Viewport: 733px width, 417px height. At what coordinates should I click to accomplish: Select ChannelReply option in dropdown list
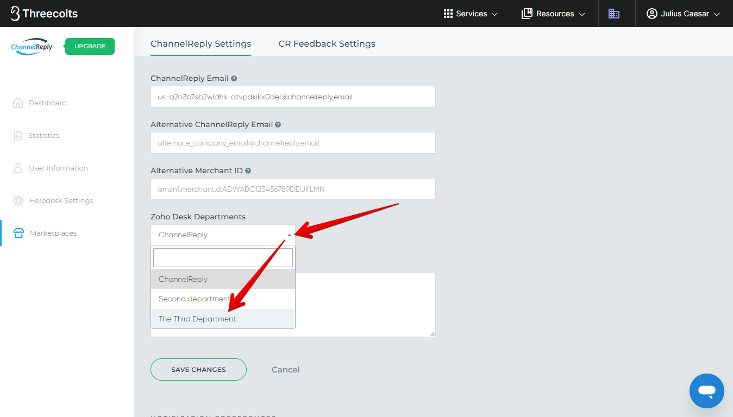click(x=223, y=279)
